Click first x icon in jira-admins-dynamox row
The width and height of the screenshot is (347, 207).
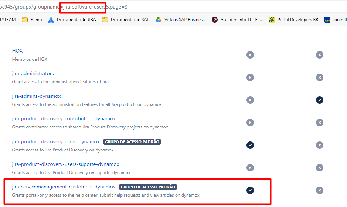(x=250, y=100)
